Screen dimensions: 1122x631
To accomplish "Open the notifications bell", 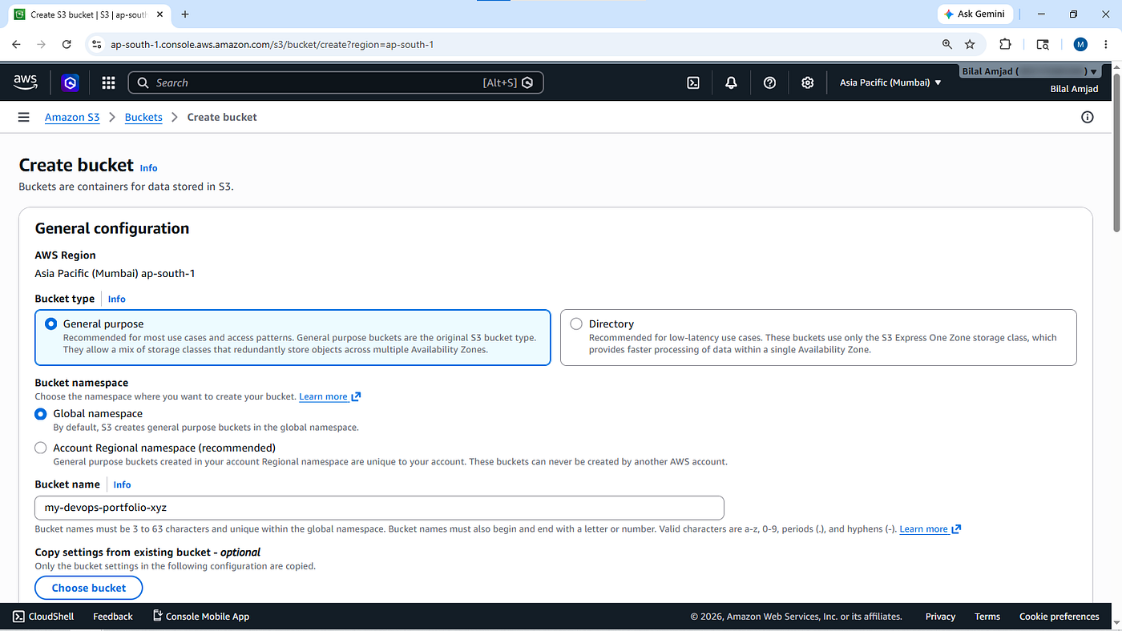I will [x=731, y=82].
